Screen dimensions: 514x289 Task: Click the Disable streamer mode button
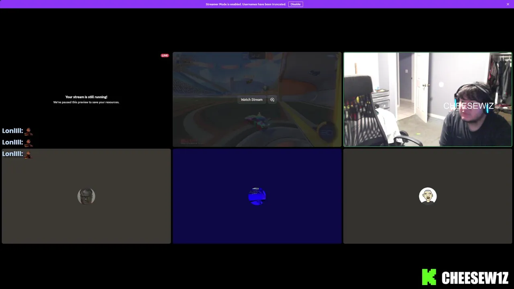tap(296, 4)
